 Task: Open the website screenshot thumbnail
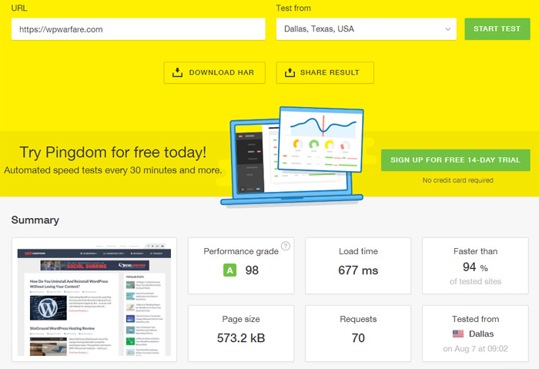click(x=94, y=299)
